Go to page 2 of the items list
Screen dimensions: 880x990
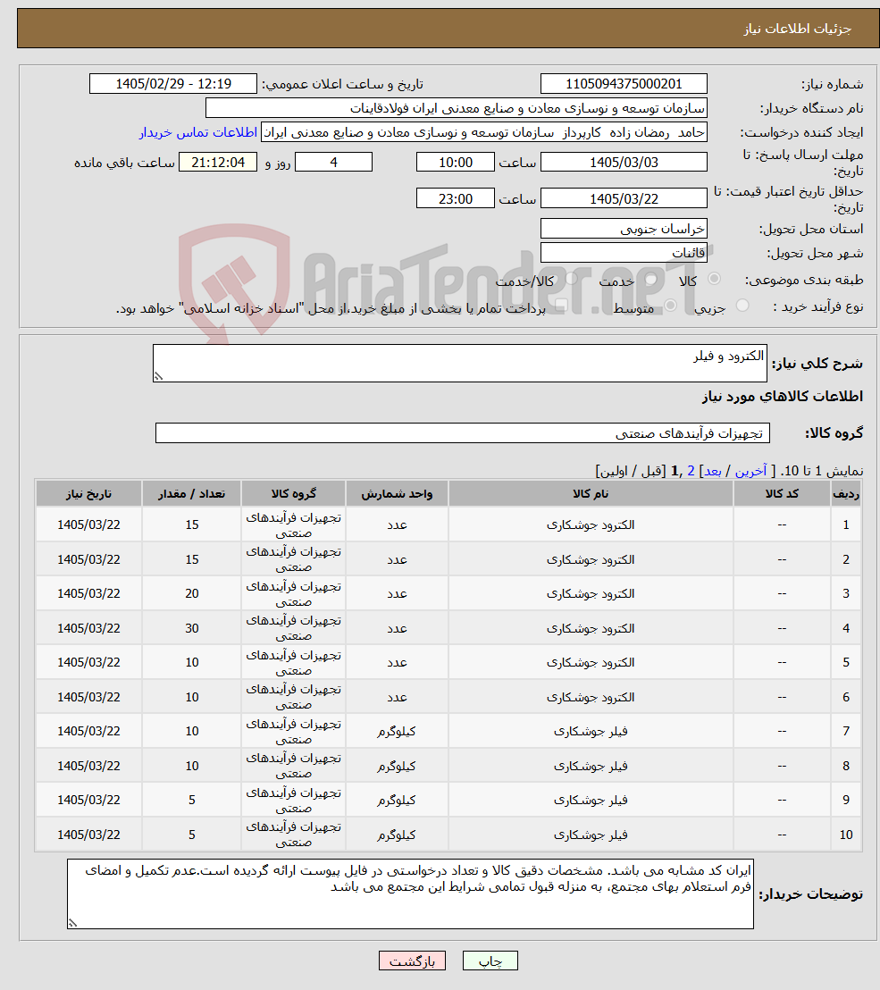click(x=691, y=470)
